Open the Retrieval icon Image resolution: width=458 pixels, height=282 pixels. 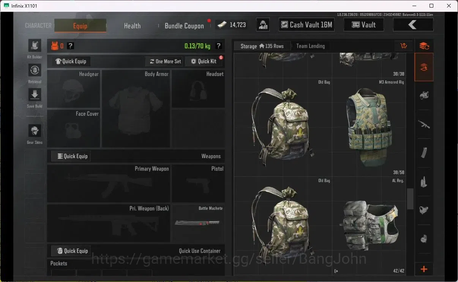click(x=35, y=70)
